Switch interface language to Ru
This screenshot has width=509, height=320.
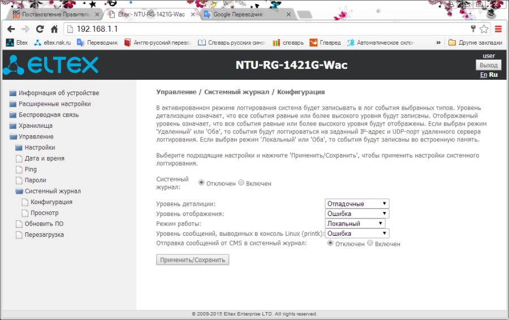493,75
